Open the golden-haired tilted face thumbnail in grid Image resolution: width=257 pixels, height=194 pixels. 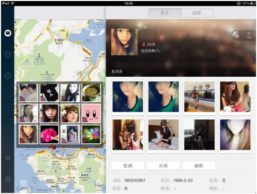coord(28,134)
